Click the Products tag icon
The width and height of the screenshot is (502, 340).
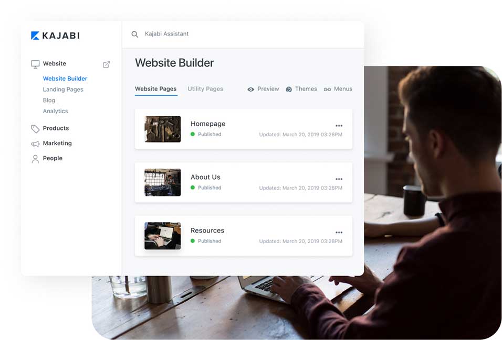point(35,129)
